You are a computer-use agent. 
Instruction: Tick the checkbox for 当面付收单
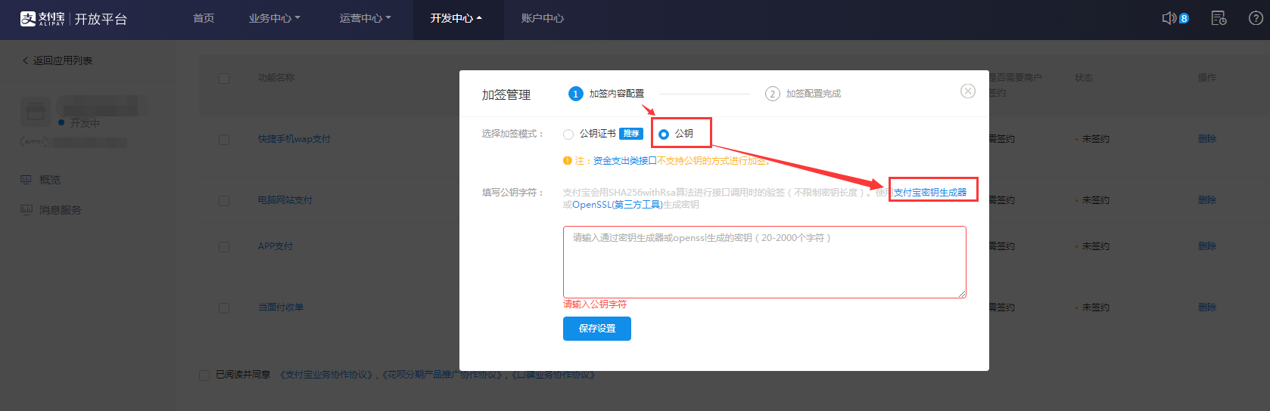(x=224, y=308)
